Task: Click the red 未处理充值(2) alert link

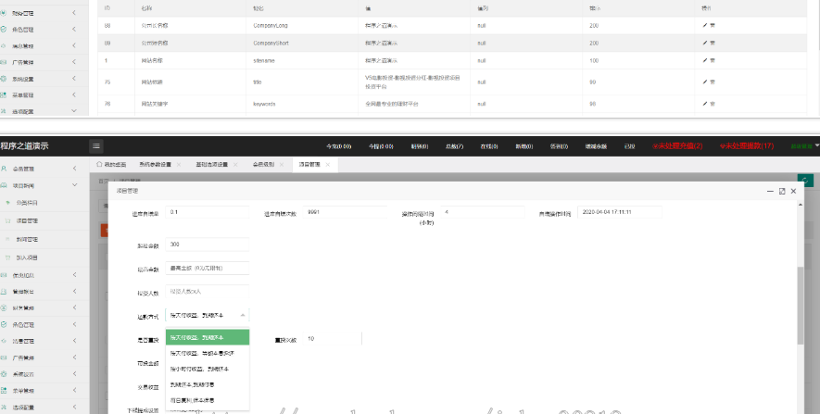Action: 677,146
